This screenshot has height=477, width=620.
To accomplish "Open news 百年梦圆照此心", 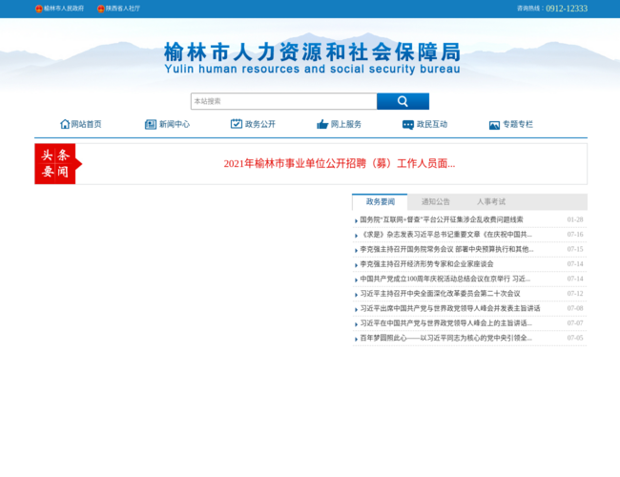I will pyautogui.click(x=445, y=338).
